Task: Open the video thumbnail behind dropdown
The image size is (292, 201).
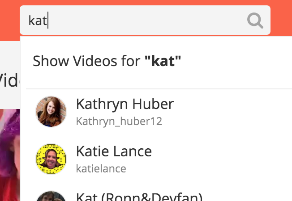Action: coord(10,155)
